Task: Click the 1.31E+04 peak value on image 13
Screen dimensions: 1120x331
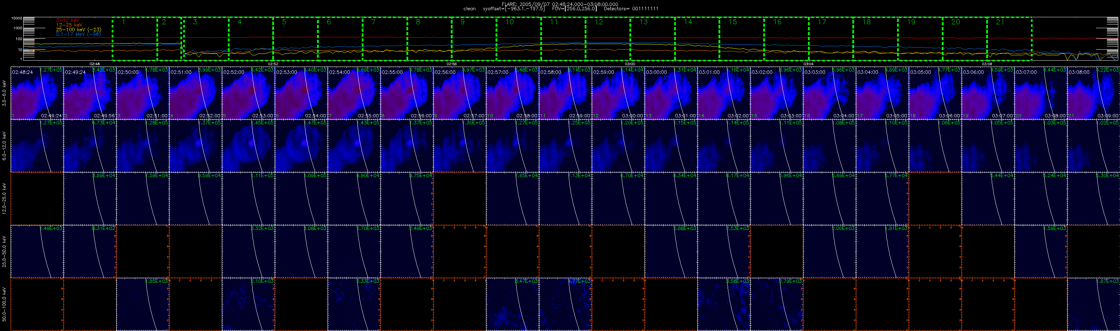Action: click(686, 70)
